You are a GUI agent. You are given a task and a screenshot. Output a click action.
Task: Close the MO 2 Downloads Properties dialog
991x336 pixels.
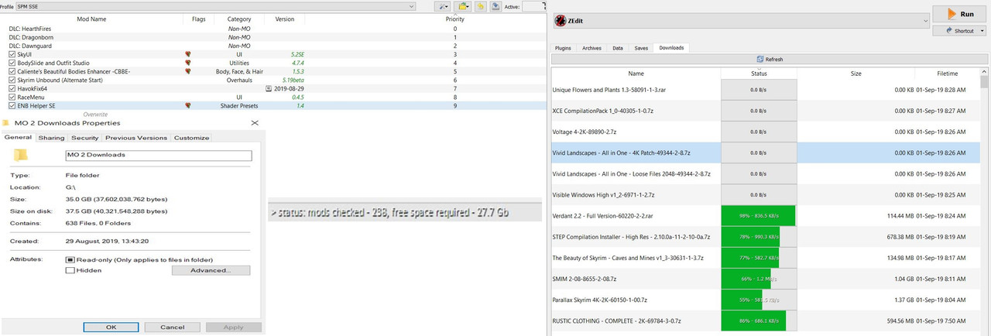click(x=255, y=122)
